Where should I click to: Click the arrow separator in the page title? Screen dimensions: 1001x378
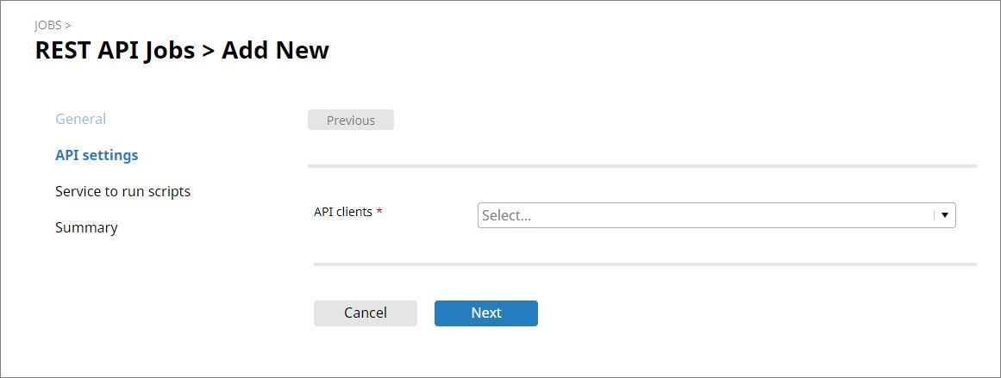208,51
